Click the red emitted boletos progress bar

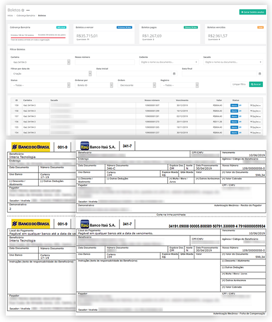[x=38, y=37]
